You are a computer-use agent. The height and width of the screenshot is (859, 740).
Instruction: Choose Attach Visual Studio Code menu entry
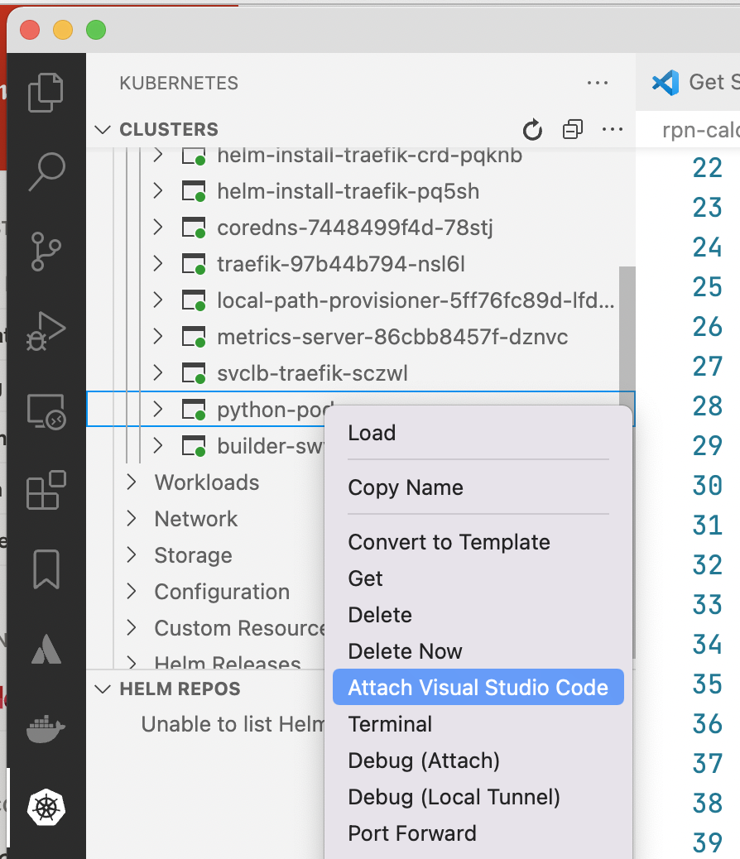click(478, 687)
